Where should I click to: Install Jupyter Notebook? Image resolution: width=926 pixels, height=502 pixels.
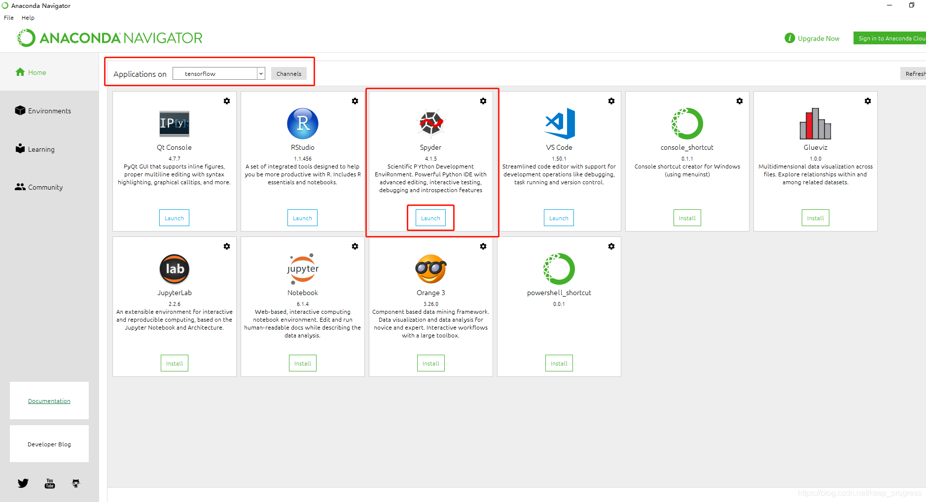coord(303,363)
